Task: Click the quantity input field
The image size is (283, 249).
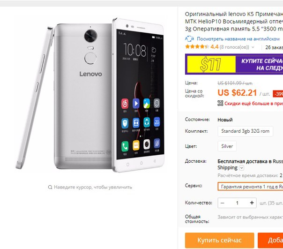Action: pos(237,203)
